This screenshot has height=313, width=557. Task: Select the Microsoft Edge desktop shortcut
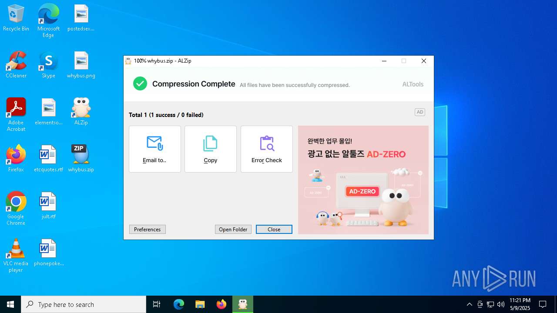[x=48, y=20]
